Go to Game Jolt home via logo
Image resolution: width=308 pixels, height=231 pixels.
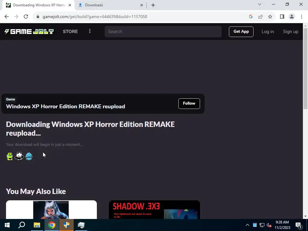29,32
